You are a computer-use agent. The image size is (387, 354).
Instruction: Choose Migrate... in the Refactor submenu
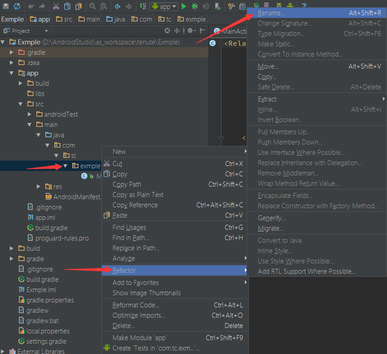(x=317, y=228)
